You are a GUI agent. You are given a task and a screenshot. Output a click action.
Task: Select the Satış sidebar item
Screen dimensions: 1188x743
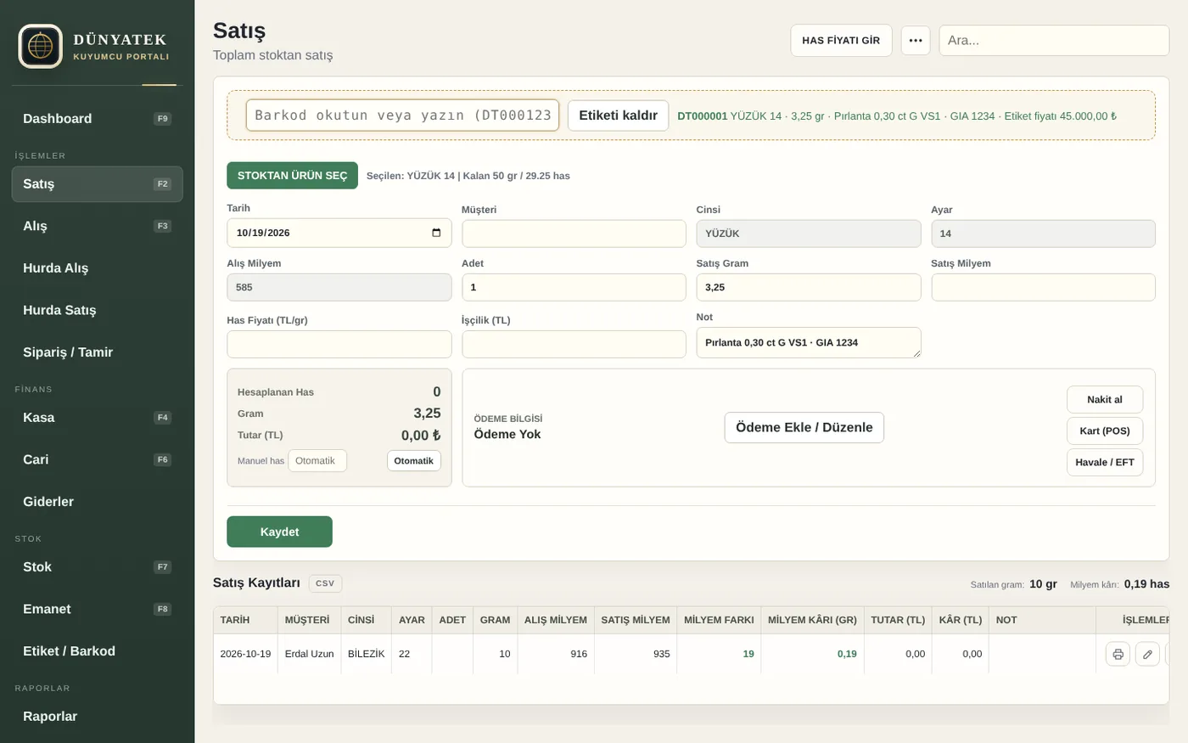pyautogui.click(x=98, y=184)
